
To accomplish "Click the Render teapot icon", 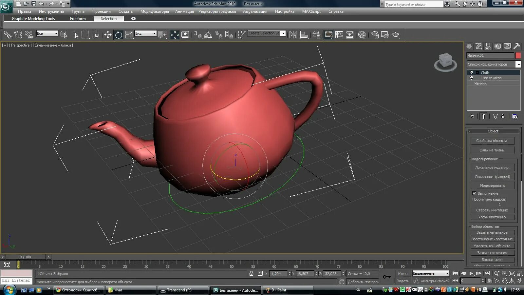I will (x=396, y=34).
